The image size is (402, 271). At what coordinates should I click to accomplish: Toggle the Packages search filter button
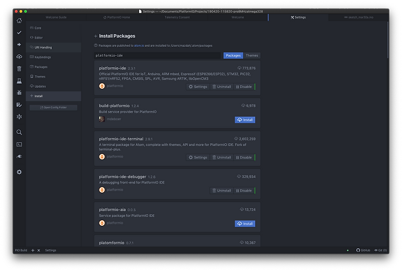point(233,56)
